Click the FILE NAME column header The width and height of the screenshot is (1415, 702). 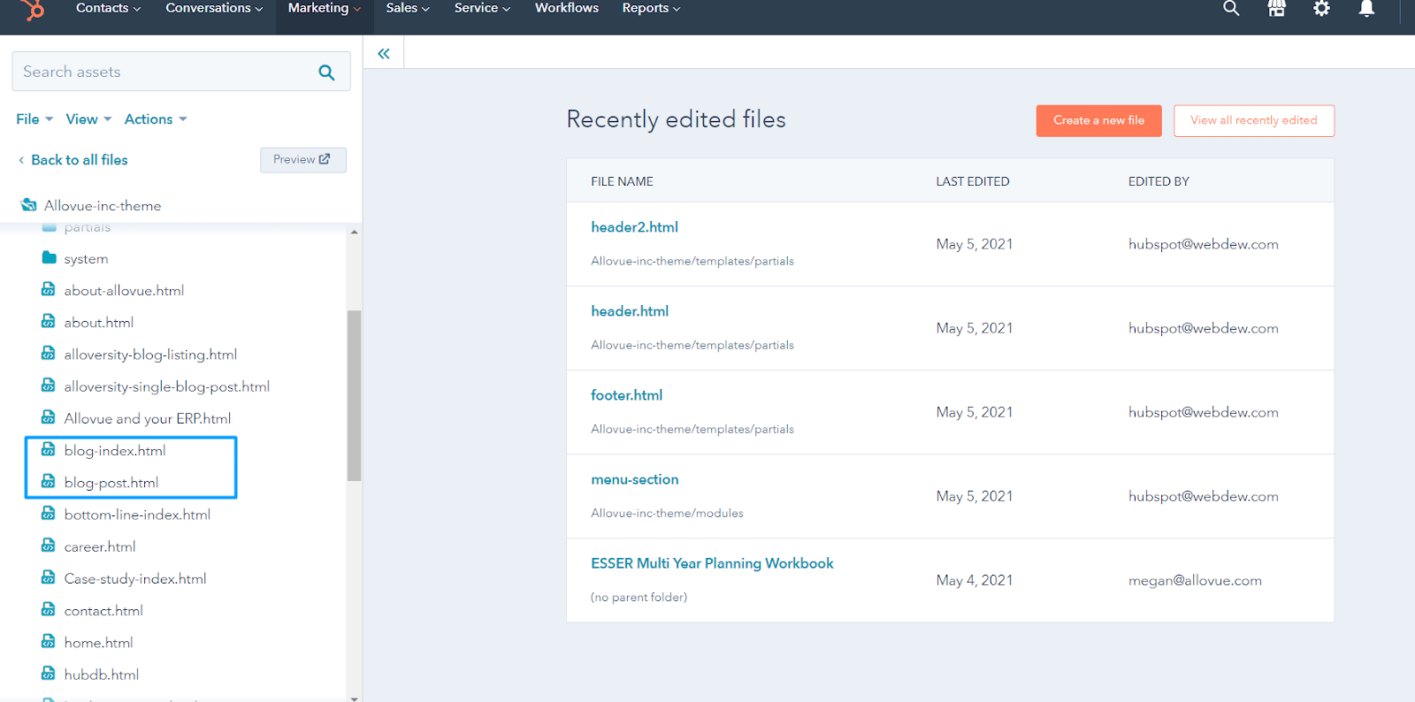tap(622, 181)
